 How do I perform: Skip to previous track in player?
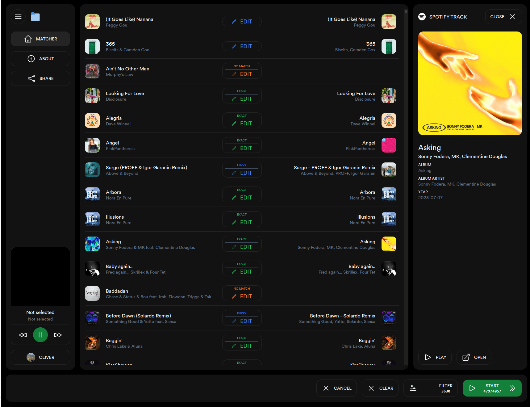coord(23,335)
